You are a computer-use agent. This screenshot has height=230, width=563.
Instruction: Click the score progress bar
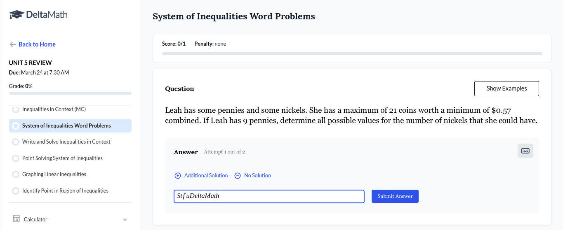[x=352, y=54]
